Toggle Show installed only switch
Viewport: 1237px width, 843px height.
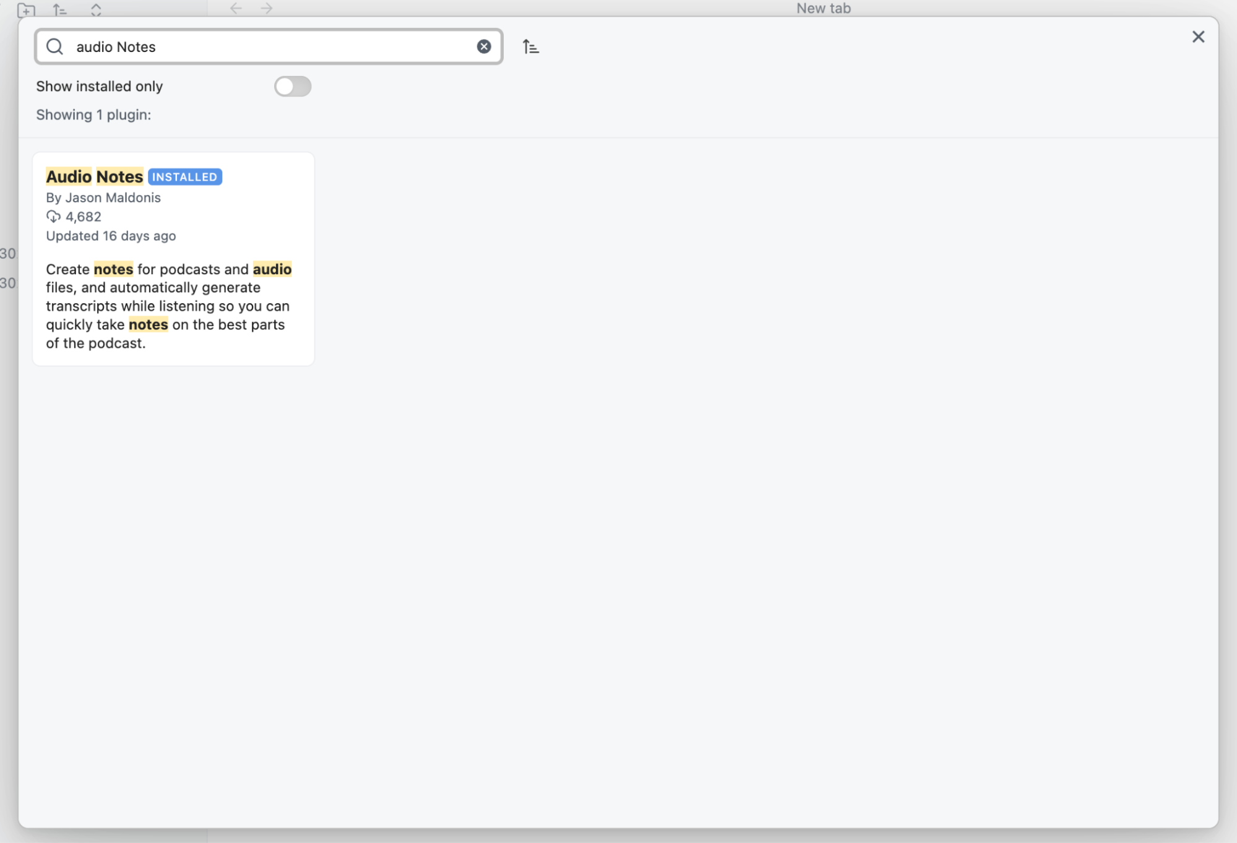293,87
